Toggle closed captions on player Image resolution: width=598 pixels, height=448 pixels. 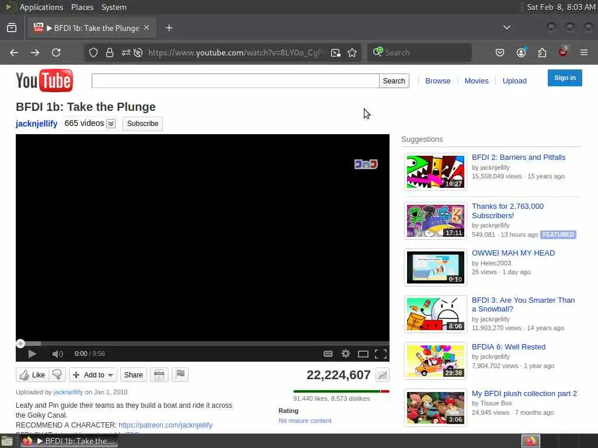pyautogui.click(x=328, y=354)
